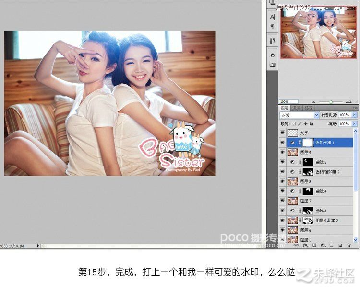
Task: Click the 曲线 5 mask thumbnail
Action: tap(308, 162)
